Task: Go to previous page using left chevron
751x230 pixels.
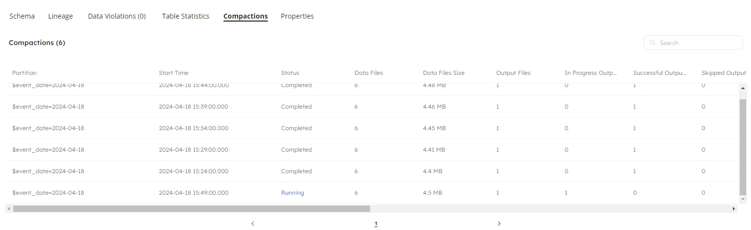Action: [253, 224]
